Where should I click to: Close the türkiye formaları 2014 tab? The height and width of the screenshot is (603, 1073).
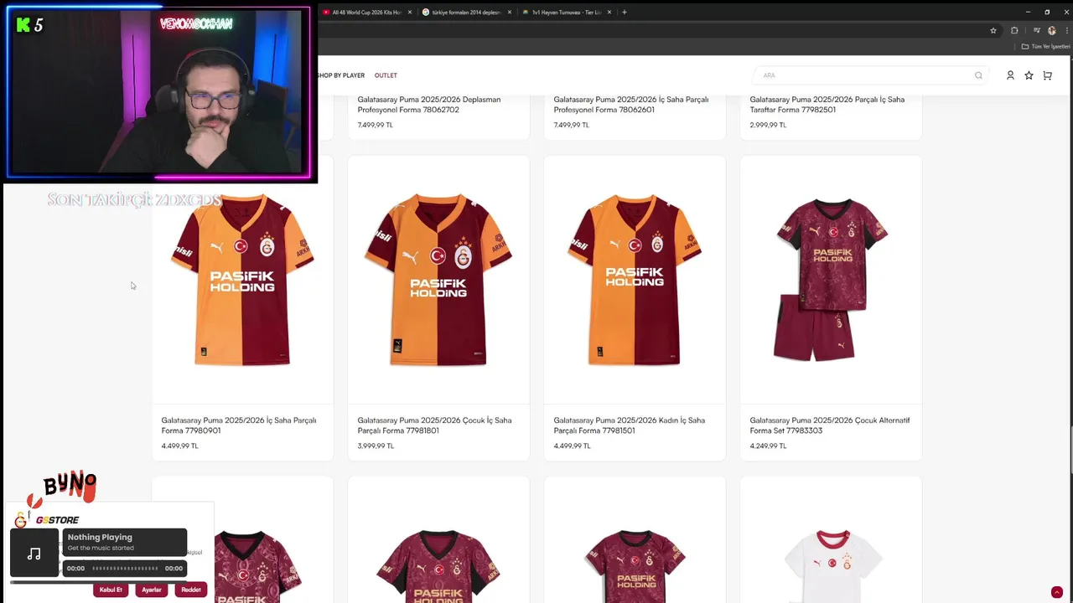pyautogui.click(x=510, y=12)
